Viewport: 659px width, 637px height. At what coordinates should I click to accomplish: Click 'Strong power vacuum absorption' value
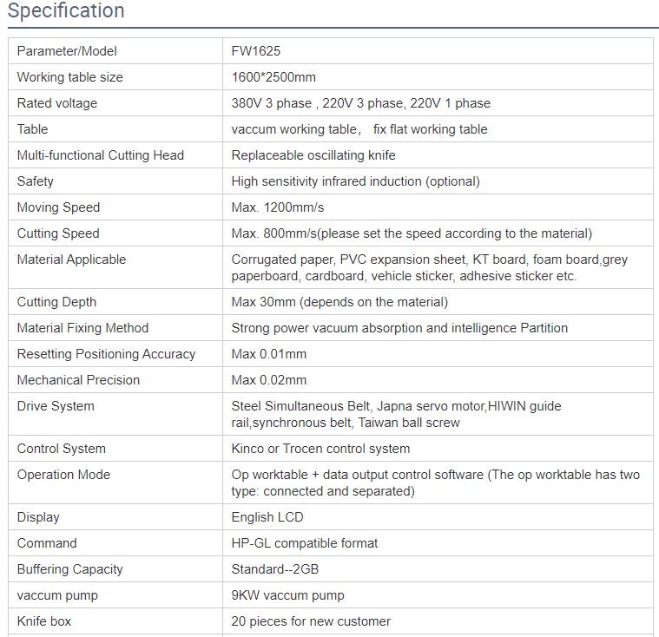click(x=327, y=328)
